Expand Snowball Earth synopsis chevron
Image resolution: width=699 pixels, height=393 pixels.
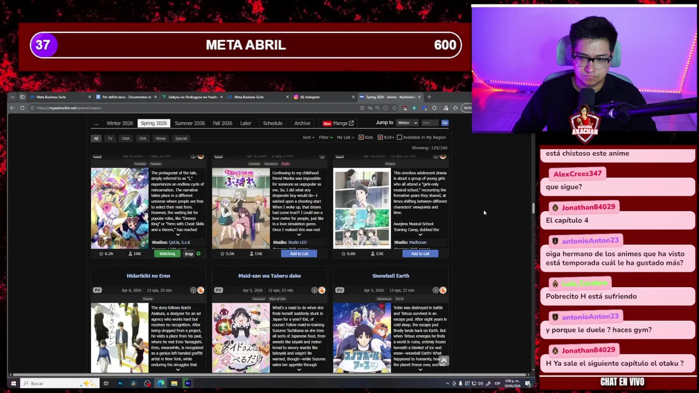point(420,370)
